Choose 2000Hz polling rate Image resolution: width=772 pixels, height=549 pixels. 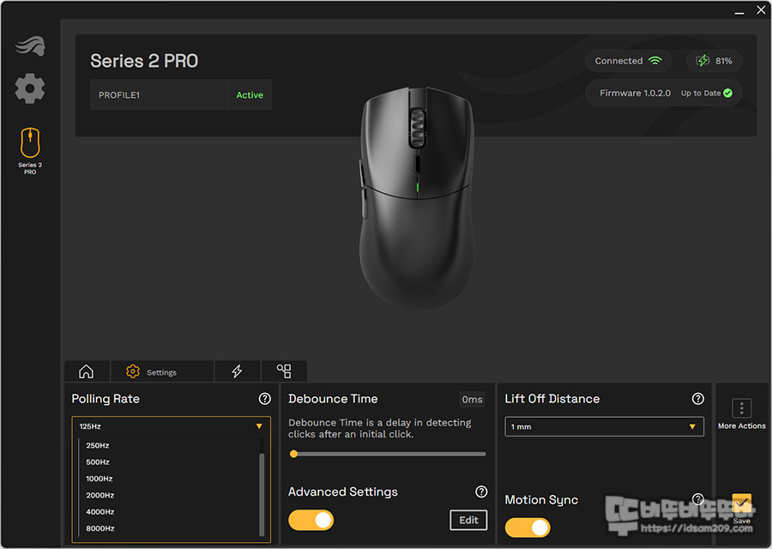click(x=100, y=495)
